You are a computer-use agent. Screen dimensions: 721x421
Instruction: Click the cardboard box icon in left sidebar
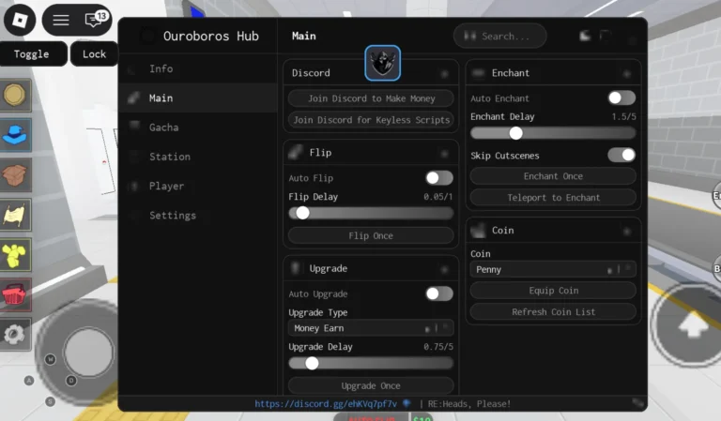(16, 175)
